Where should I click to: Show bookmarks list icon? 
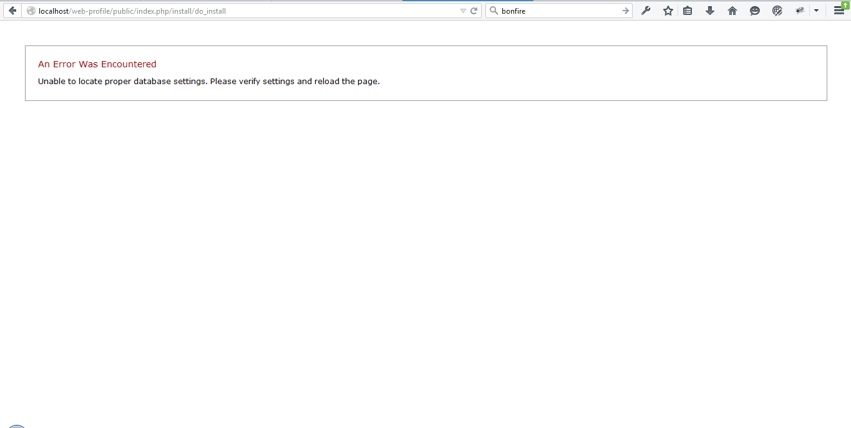point(688,11)
